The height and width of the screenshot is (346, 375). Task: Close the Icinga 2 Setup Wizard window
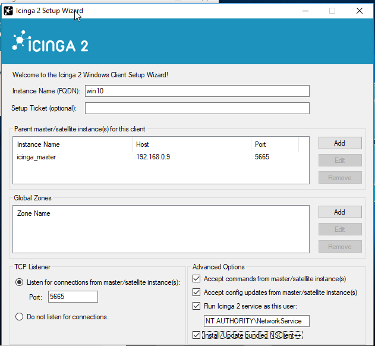coord(360,11)
